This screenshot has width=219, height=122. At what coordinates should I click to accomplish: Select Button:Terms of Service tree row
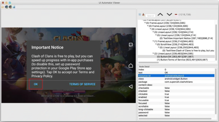182,60
